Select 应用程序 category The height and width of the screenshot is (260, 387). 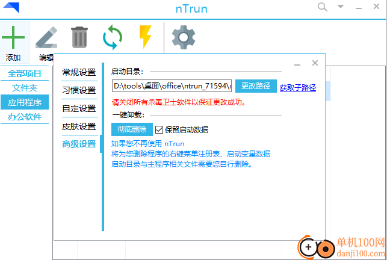(x=25, y=102)
